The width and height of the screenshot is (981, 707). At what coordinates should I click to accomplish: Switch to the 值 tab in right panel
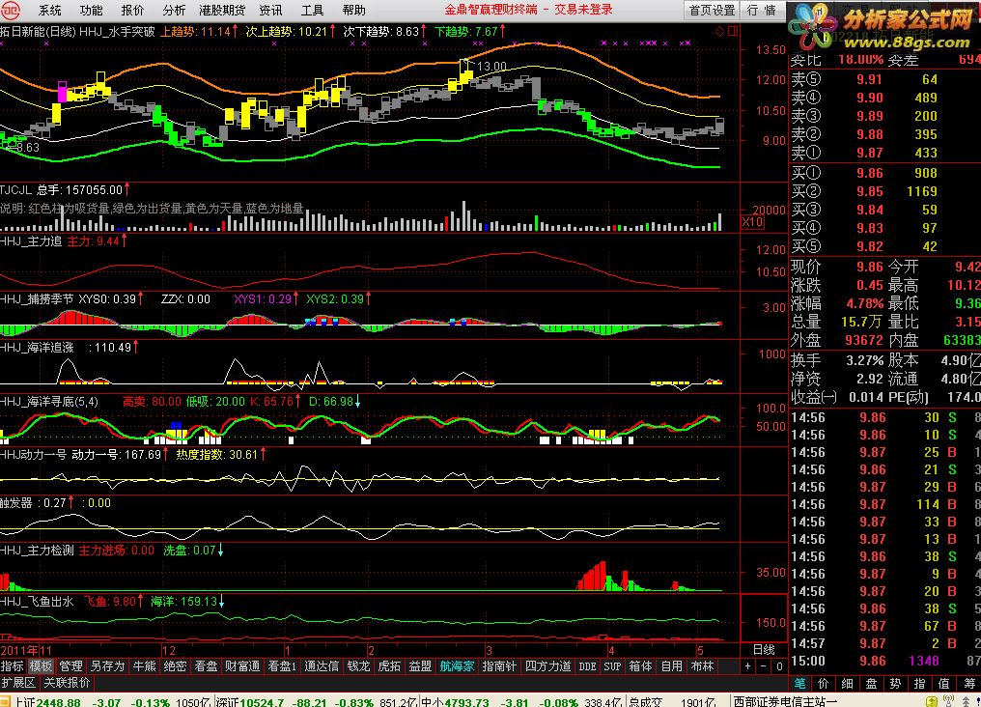pos(944,683)
